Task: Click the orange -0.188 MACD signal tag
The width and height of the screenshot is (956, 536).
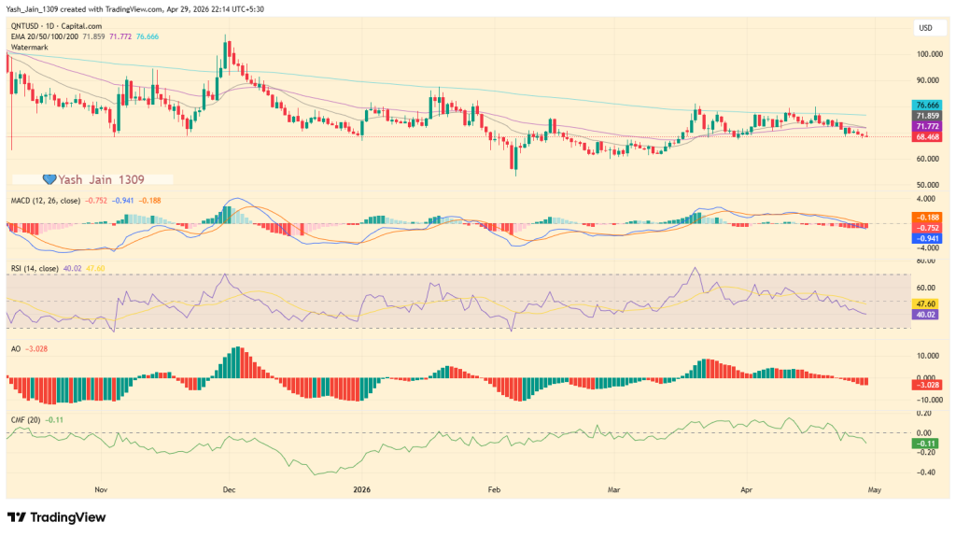Action: [x=927, y=217]
